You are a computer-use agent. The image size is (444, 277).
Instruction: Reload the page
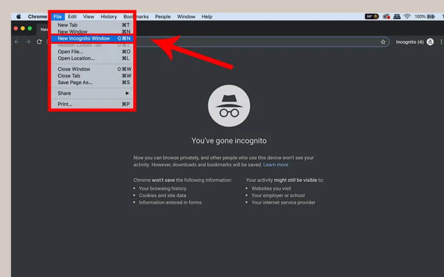39,42
